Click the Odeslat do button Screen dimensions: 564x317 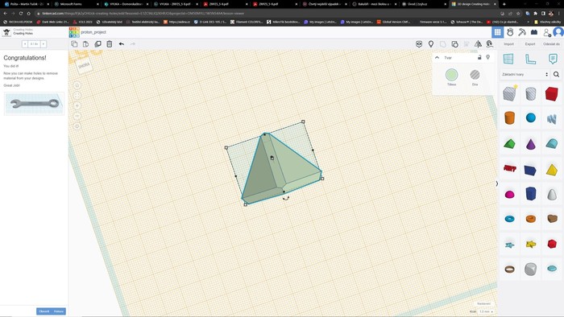click(x=551, y=43)
